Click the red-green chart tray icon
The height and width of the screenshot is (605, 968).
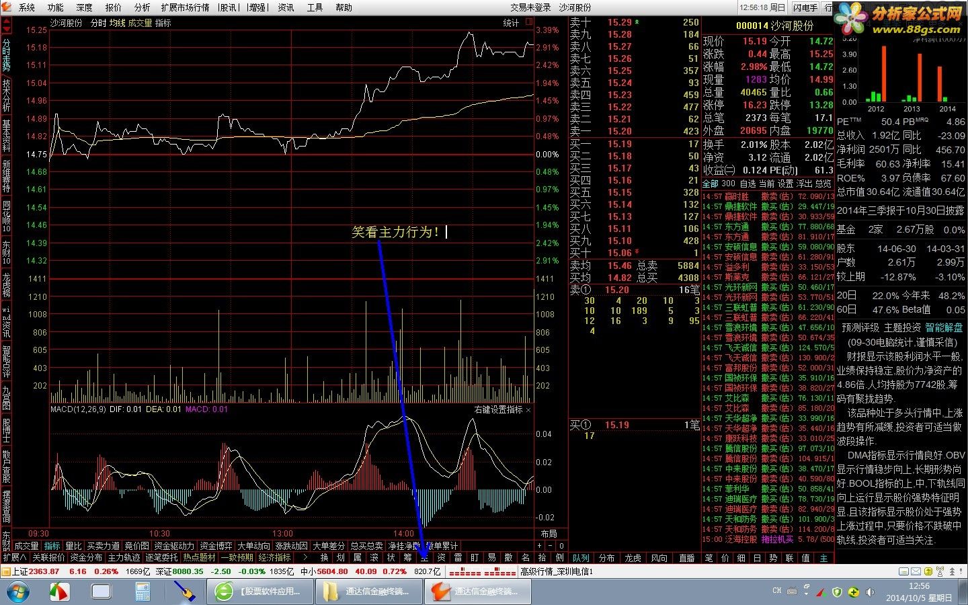[x=821, y=592]
